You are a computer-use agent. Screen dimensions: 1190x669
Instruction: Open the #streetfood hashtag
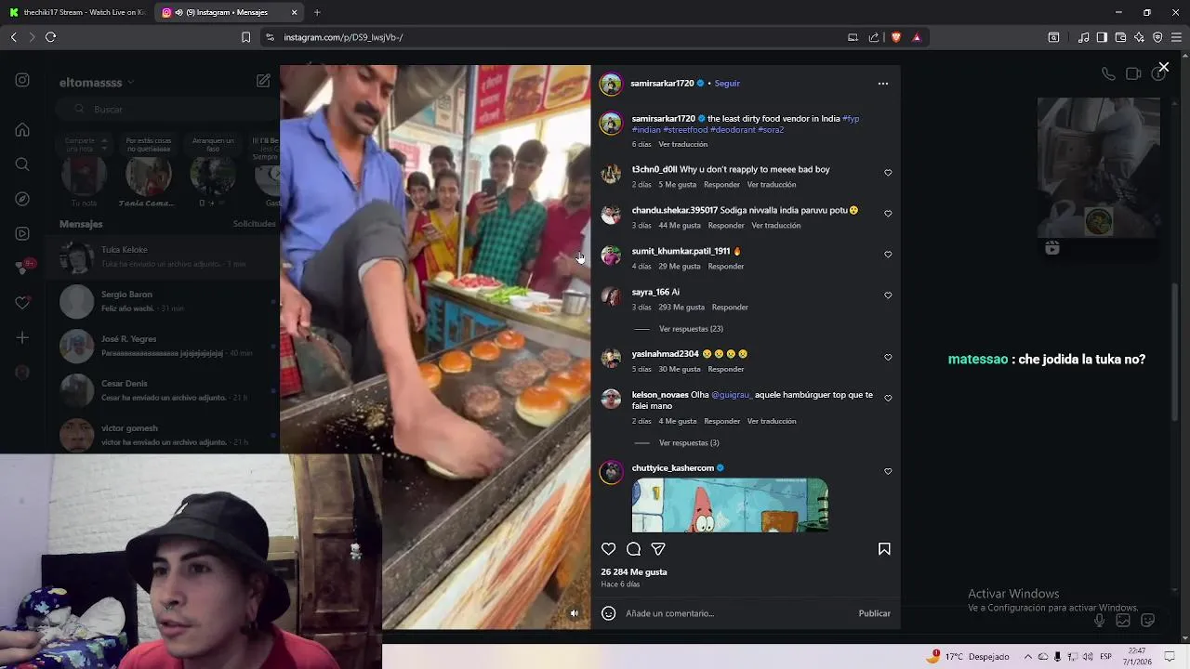[685, 130]
